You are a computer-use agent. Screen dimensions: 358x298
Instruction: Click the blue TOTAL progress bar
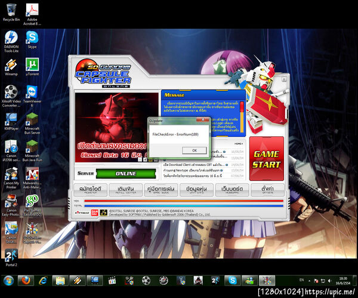184,205
